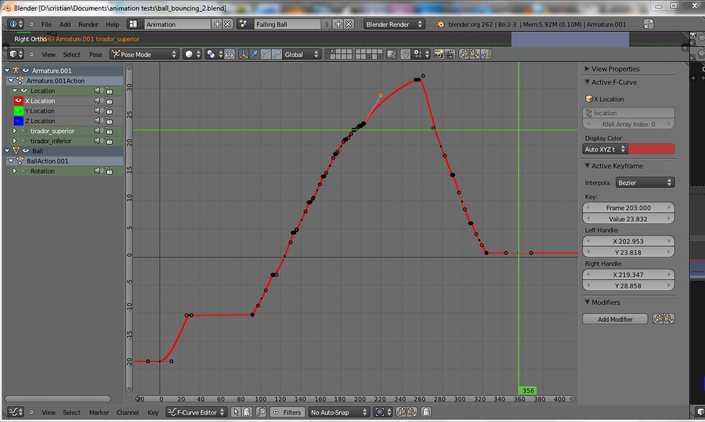Expand the View Properties panel
Screen dimensions: 705x422
click(x=587, y=69)
